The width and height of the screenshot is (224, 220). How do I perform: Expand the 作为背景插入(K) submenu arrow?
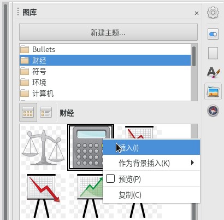192,163
